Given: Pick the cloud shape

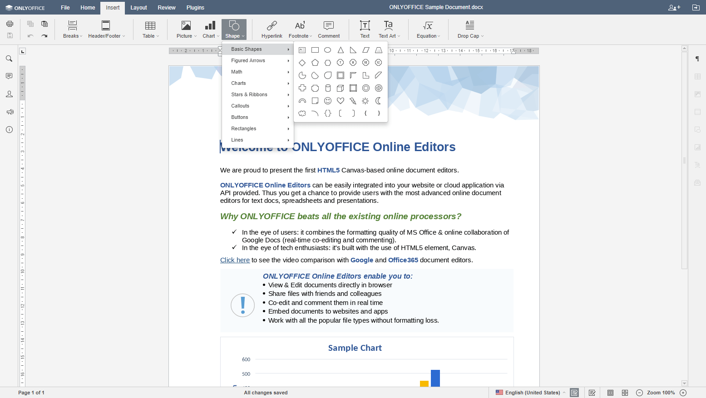Looking at the screenshot, I should (302, 113).
